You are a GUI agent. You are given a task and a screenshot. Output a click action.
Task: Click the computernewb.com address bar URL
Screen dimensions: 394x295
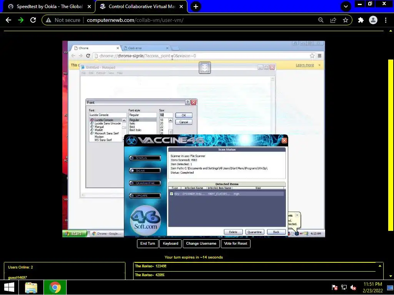[x=135, y=20]
